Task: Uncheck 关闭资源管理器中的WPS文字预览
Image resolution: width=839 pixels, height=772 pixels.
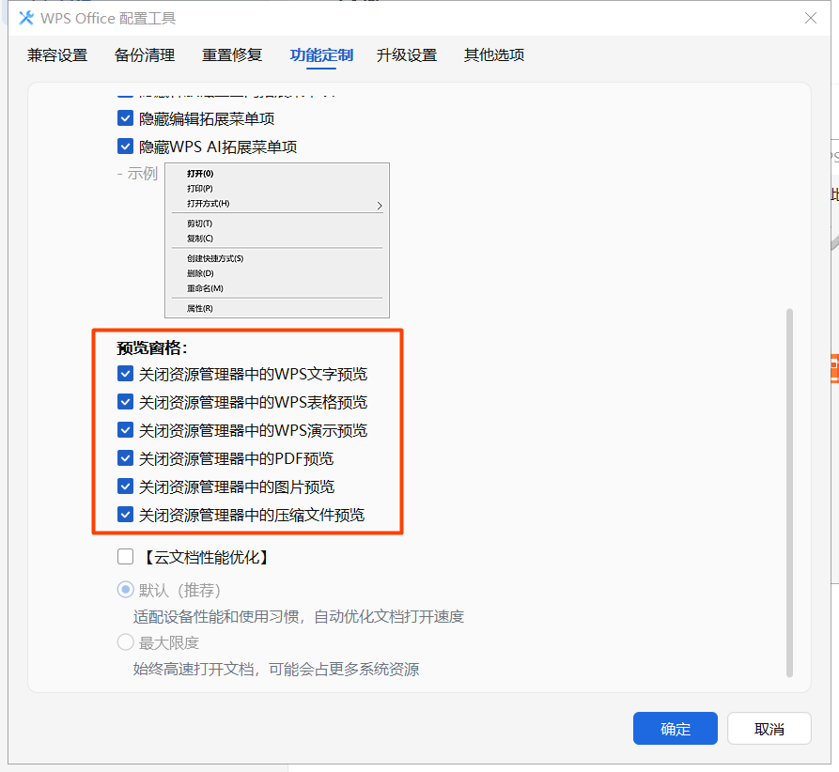Action: pyautogui.click(x=125, y=373)
